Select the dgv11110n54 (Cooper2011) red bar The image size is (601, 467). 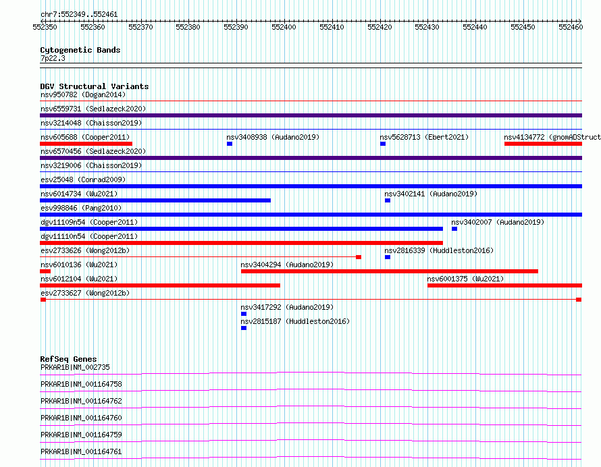tap(242, 243)
